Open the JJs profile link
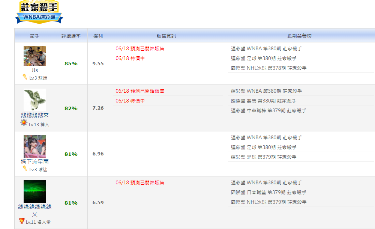The height and width of the screenshot is (229, 375). (34, 70)
